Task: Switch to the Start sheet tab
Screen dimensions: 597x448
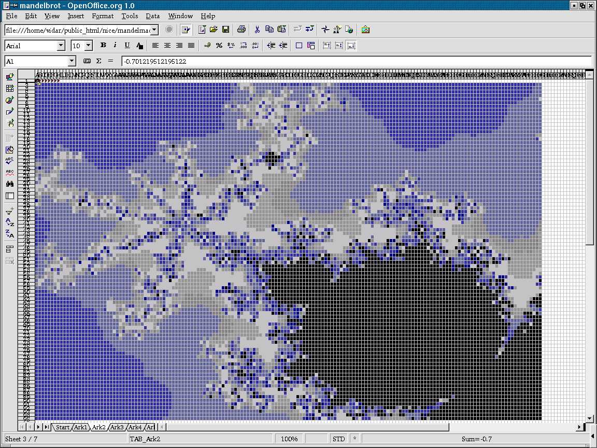Action: coord(62,427)
